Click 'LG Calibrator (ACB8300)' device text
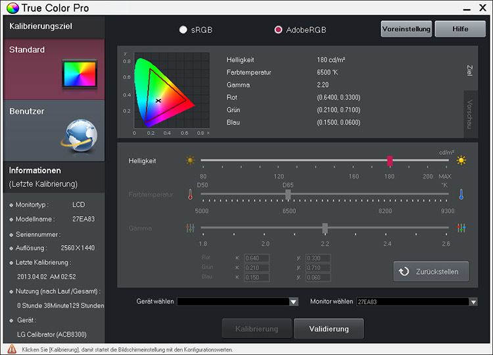The height and width of the screenshot is (355, 493). click(x=51, y=334)
